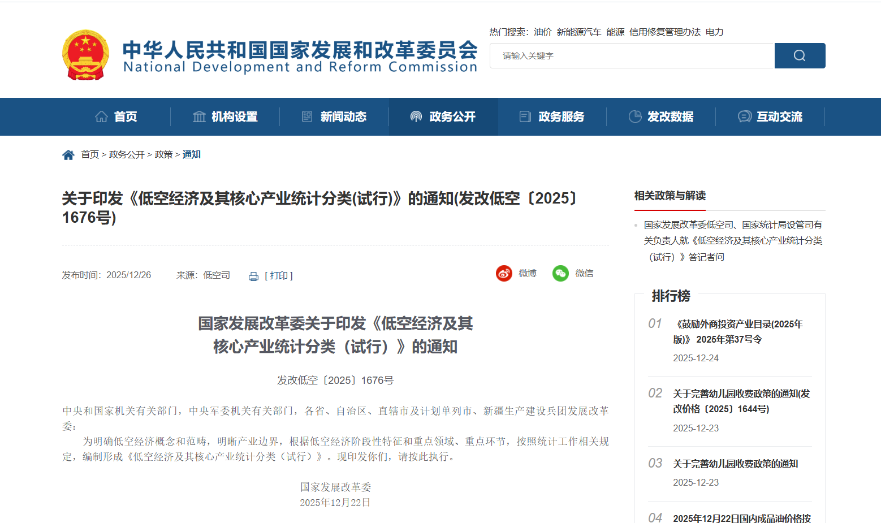Click the building icon beside 机构设置

(x=198, y=116)
